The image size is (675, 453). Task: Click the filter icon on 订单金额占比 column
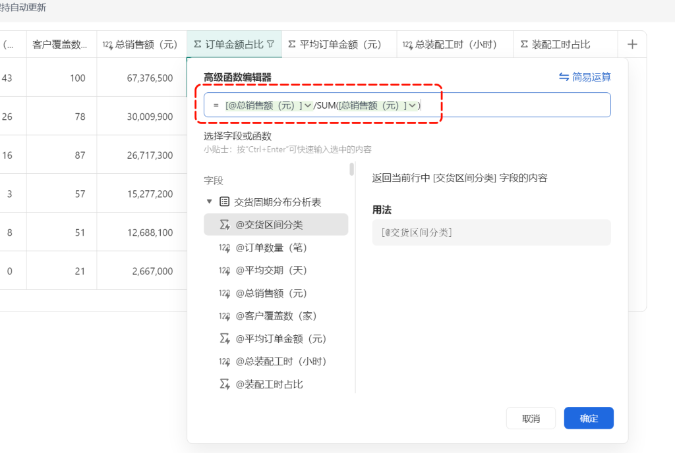[271, 44]
